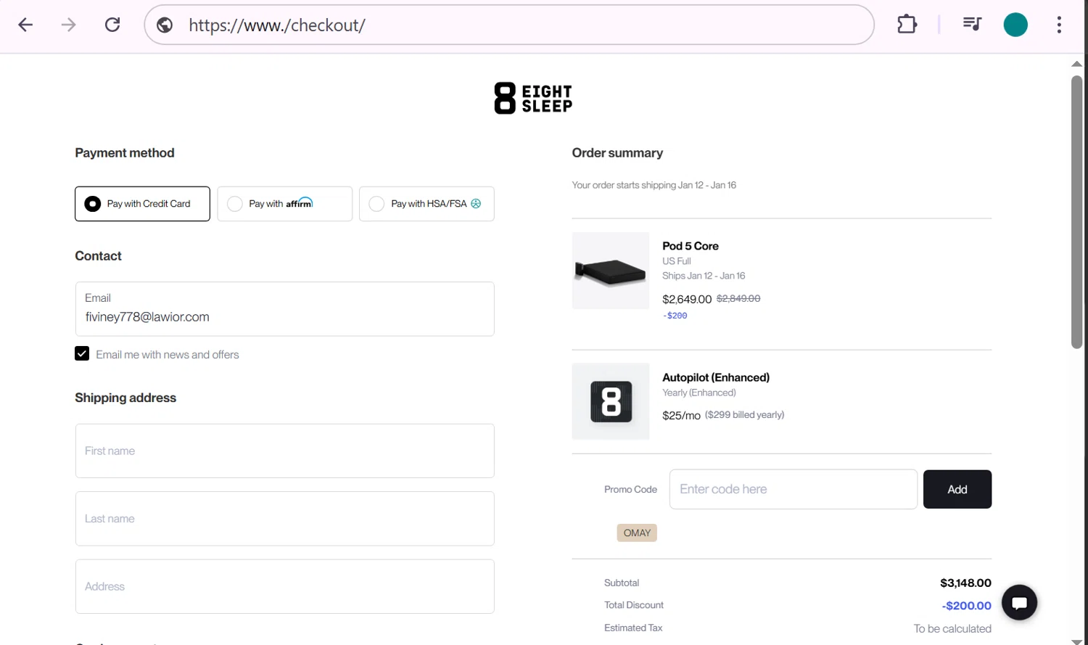
Task: Click the $3,148.00 subtotal value
Action: point(965,583)
